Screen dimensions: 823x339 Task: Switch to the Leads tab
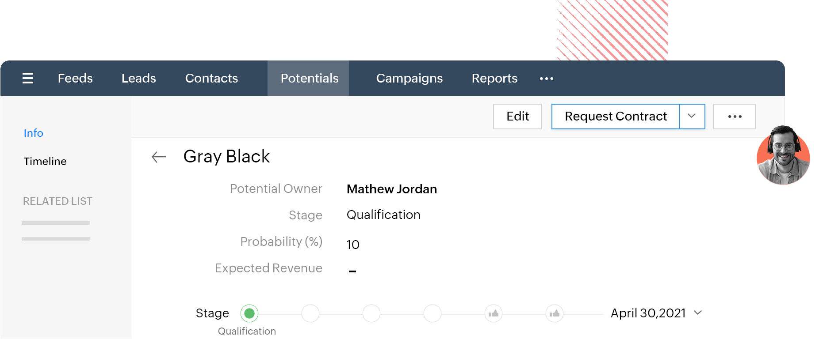pyautogui.click(x=138, y=78)
